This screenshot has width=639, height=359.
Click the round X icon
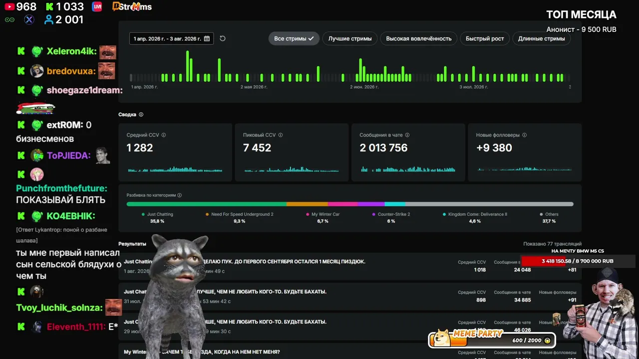pos(29,19)
